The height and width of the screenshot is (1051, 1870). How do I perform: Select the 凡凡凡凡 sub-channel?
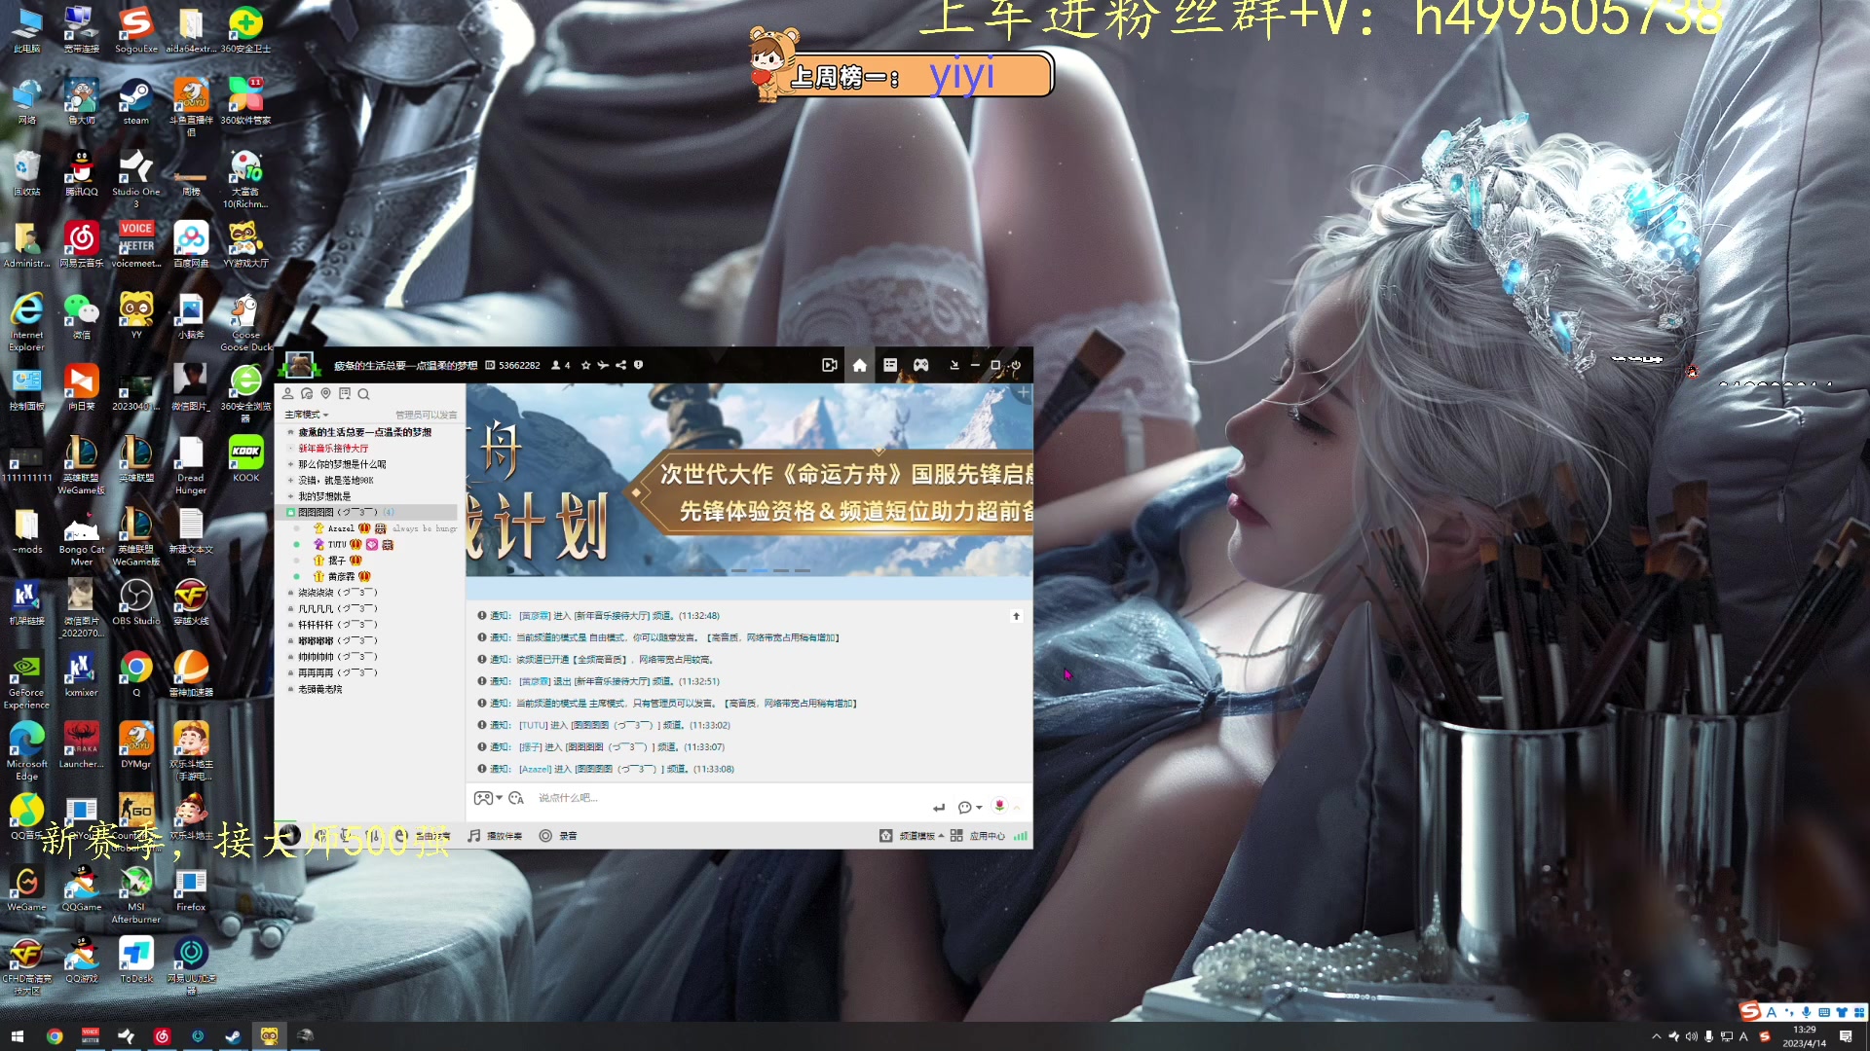point(337,609)
